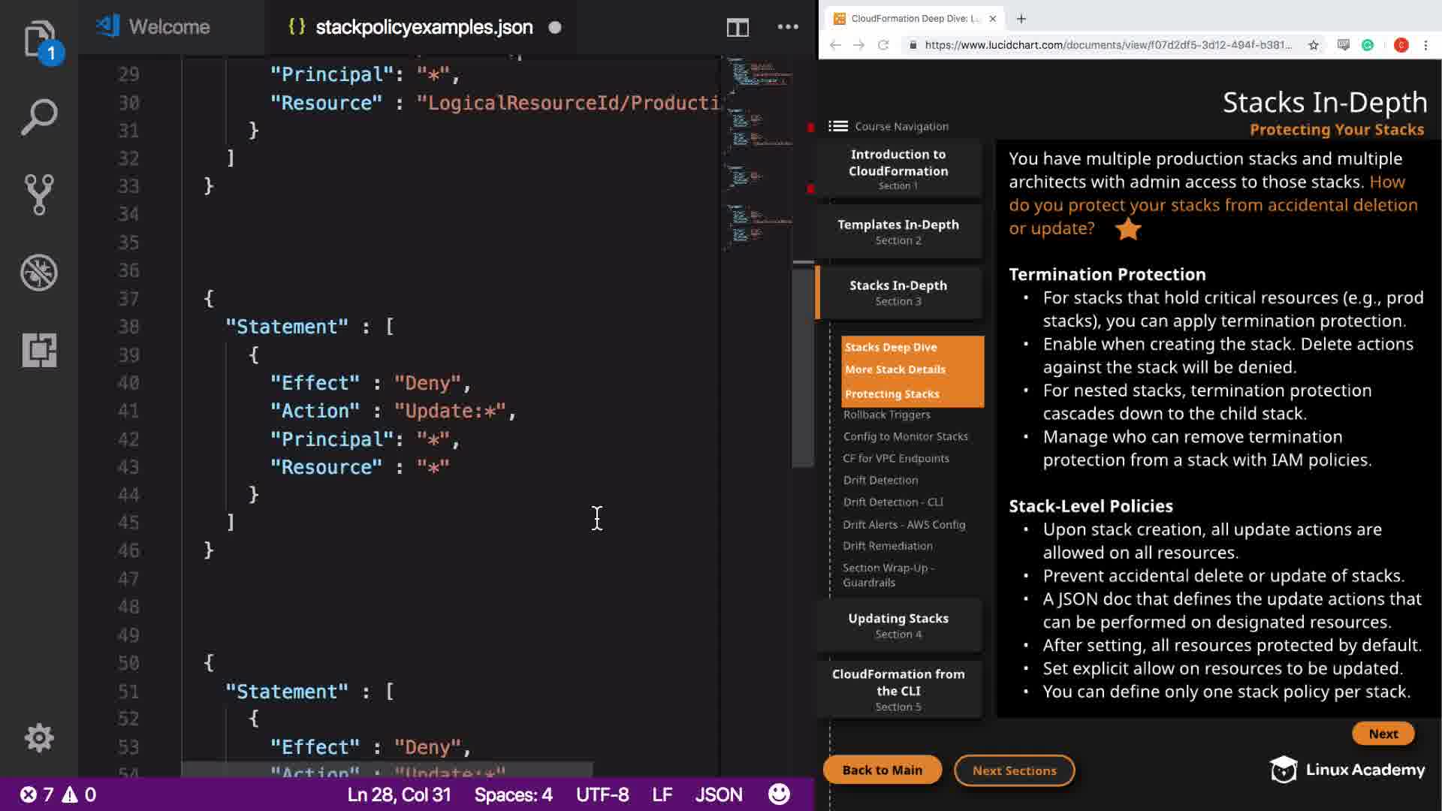Bookmark page with star icon
This screenshot has height=811, width=1442.
1313,45
